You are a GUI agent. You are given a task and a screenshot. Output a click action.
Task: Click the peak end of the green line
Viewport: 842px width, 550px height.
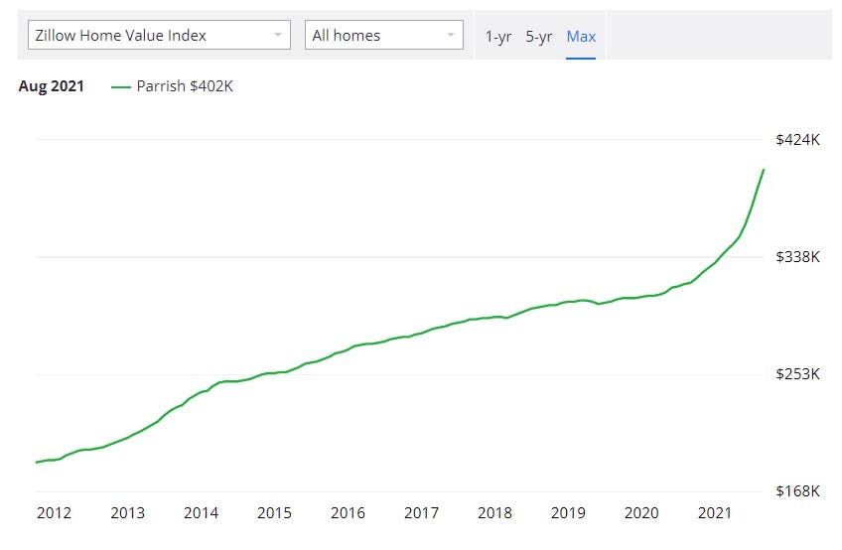763,171
